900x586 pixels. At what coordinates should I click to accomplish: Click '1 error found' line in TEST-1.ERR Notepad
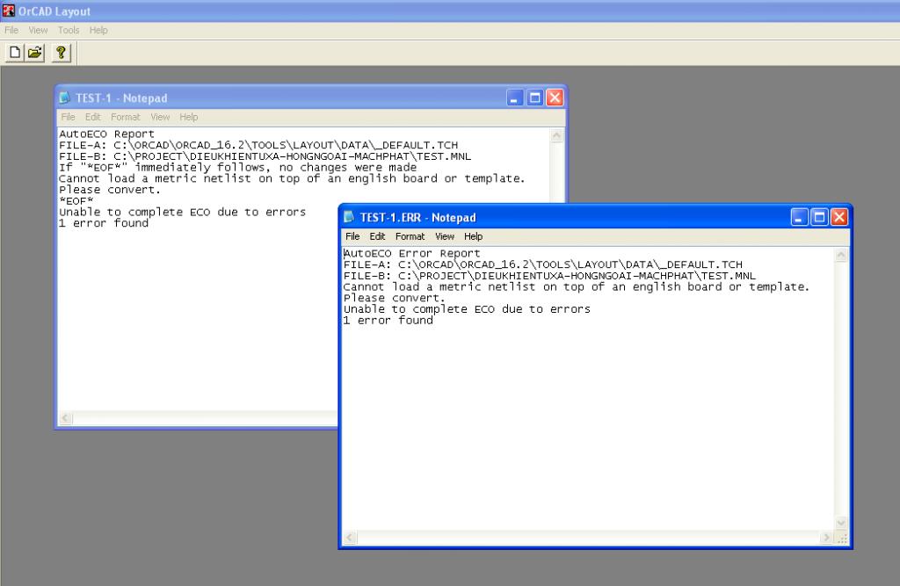[x=388, y=321]
